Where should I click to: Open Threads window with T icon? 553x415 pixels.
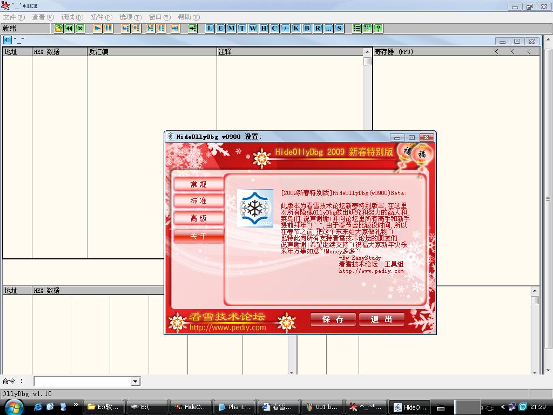tap(242, 29)
